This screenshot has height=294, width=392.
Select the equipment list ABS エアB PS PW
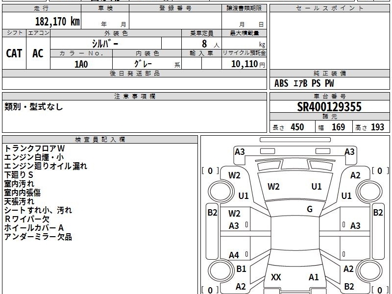[x=304, y=83]
